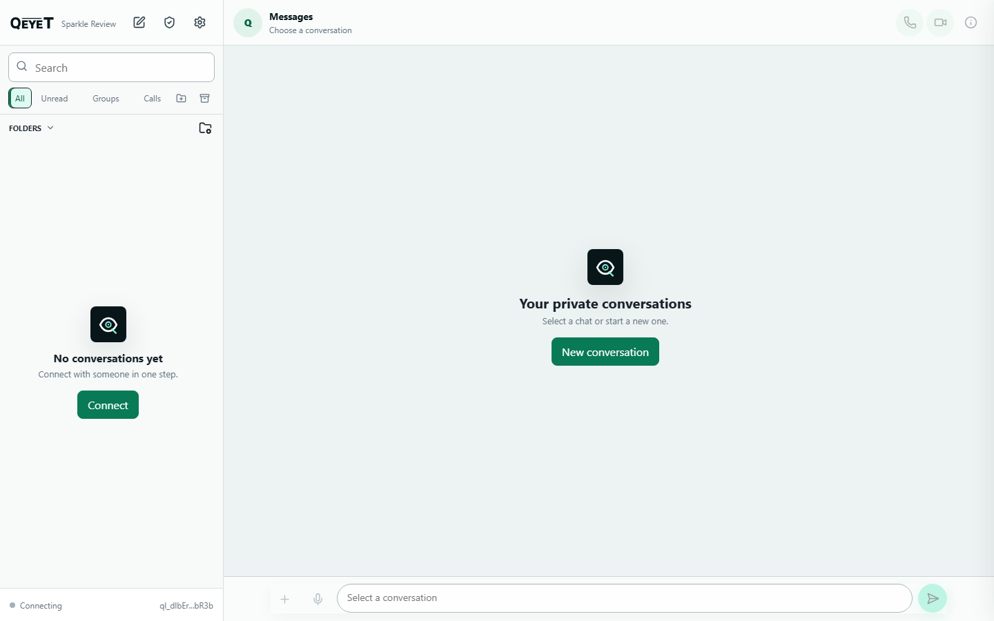Switch to the Groups tab
Screen dimensions: 994x621
106,99
